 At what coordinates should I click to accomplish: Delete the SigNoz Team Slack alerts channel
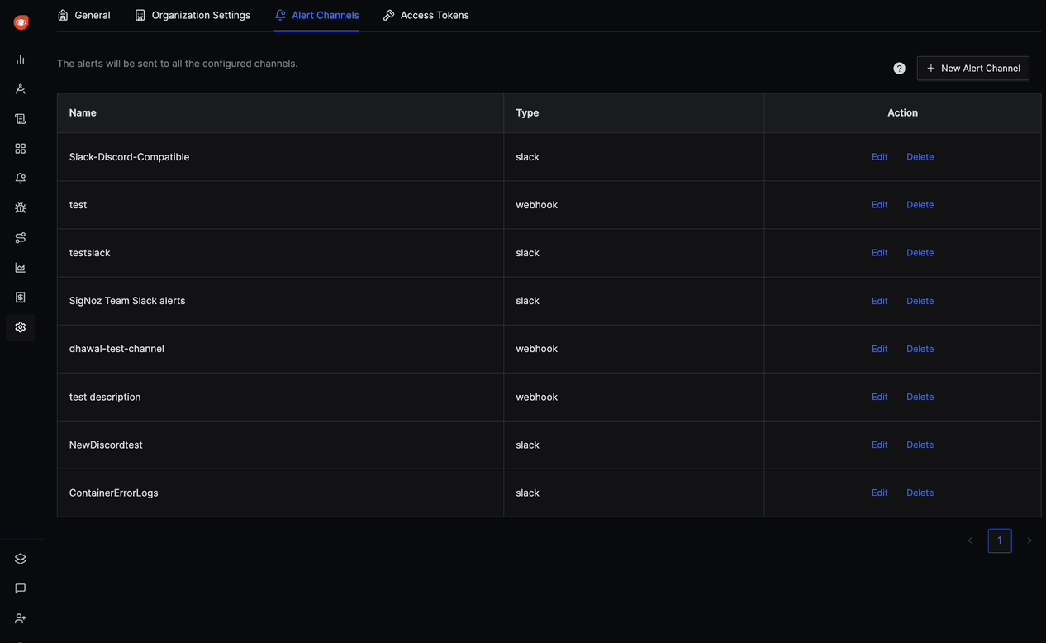tap(920, 301)
